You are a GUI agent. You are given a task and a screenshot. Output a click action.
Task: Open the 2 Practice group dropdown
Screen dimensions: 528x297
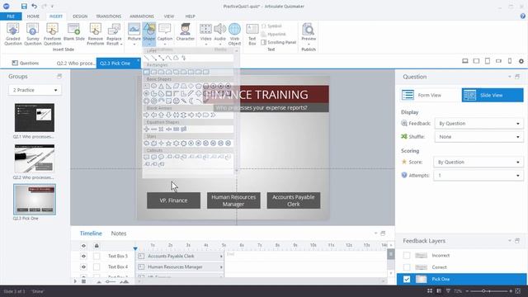[x=35, y=90]
